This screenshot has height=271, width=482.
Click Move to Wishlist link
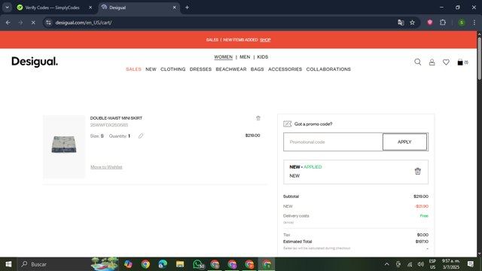tap(106, 167)
